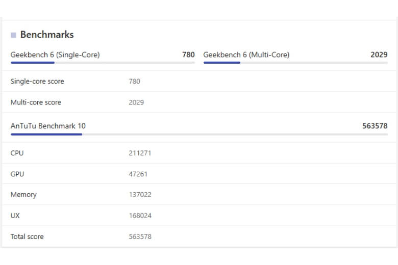Viewport: 398px width, 265px height.
Task: Click the Geekbench 6 Multi-Core progress bar
Action: 295,63
